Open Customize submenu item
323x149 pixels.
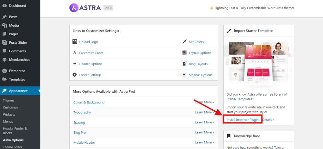(x=10, y=107)
